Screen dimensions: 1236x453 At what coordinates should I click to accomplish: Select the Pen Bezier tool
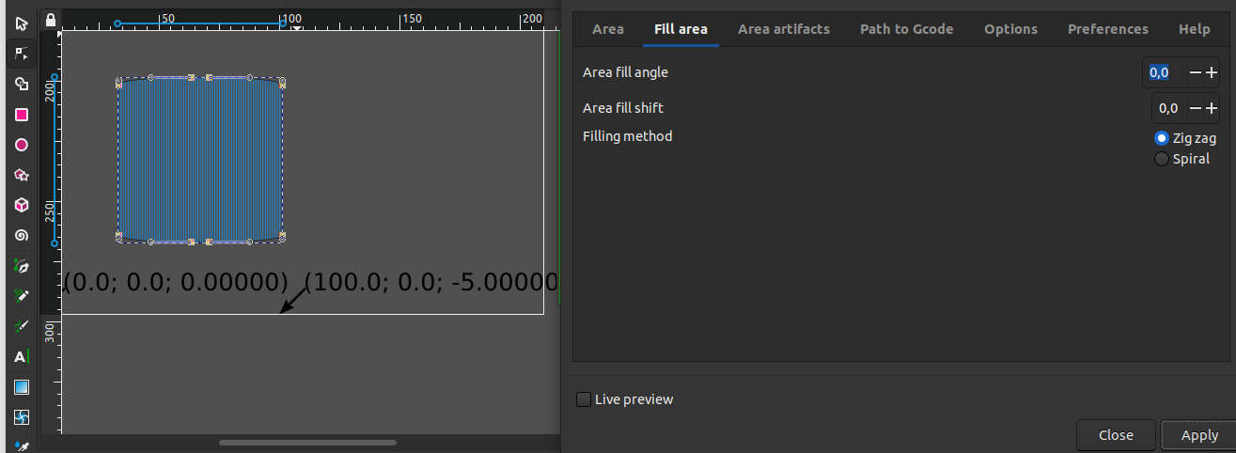[x=21, y=266]
